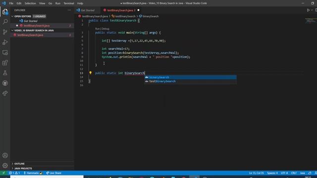Image resolution: width=317 pixels, height=178 pixels.
Task: Click the unsaved dot on testBinarySearch.java tab
Action: pyautogui.click(x=138, y=10)
